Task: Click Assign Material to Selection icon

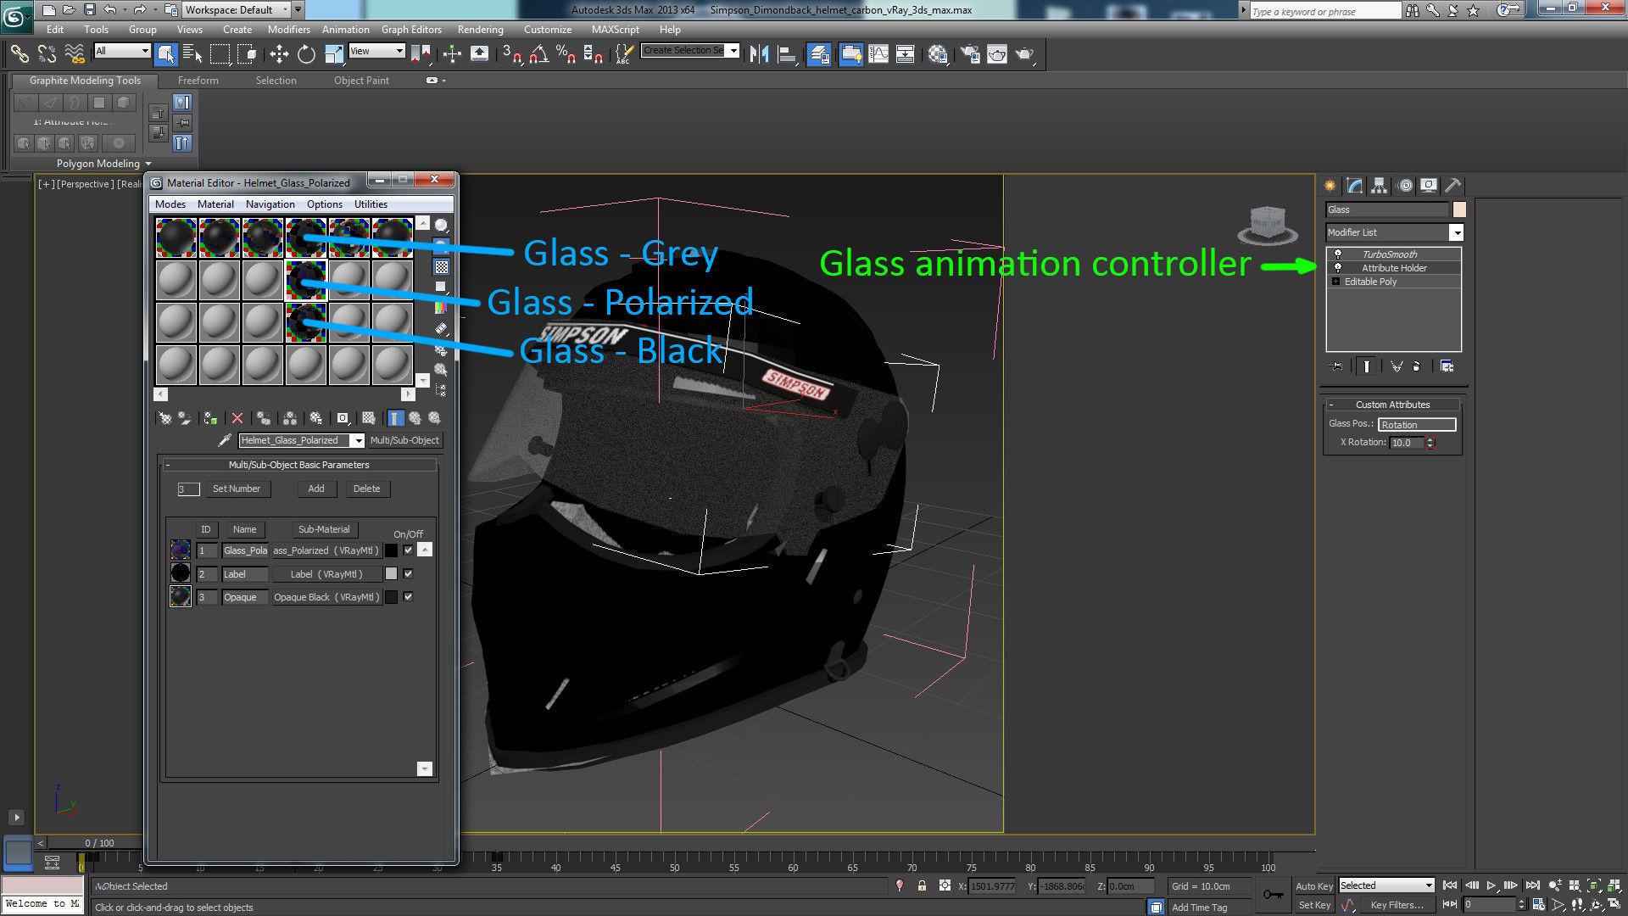Action: (x=210, y=418)
